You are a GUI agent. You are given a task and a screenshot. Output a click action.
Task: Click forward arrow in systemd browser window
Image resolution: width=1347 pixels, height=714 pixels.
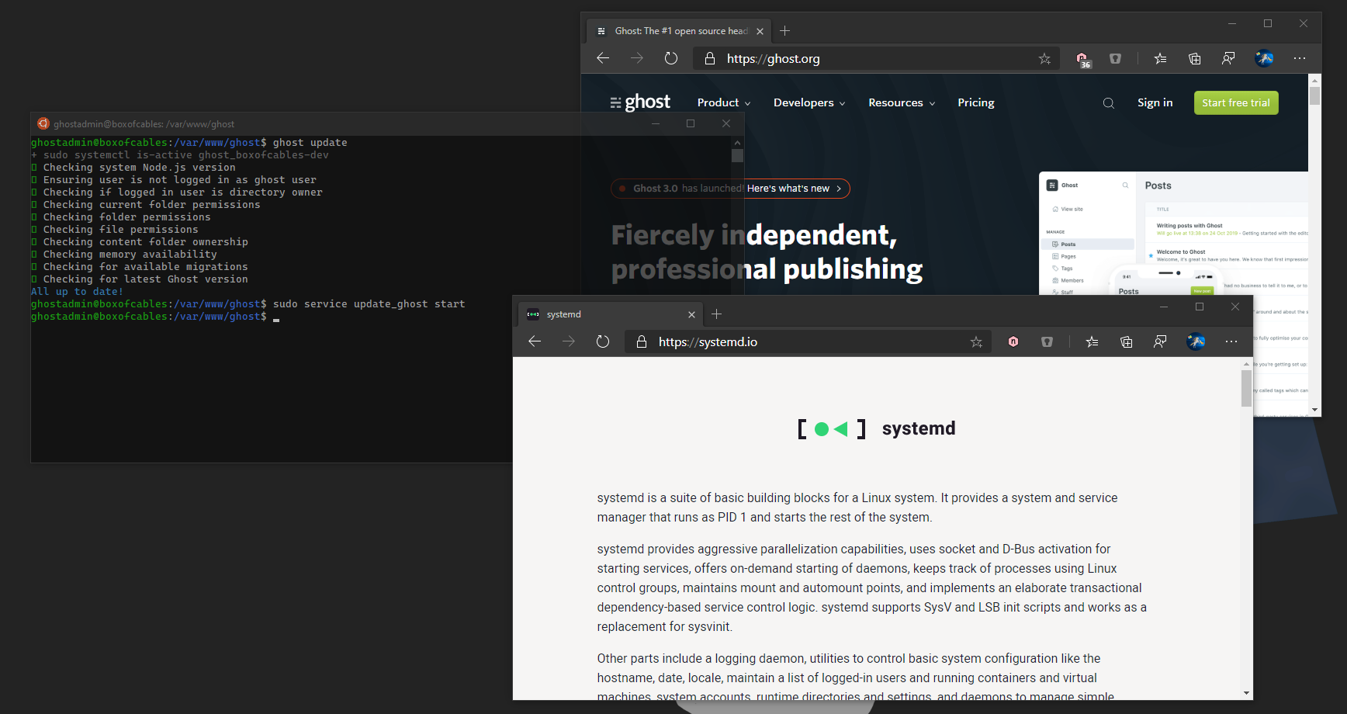tap(569, 341)
